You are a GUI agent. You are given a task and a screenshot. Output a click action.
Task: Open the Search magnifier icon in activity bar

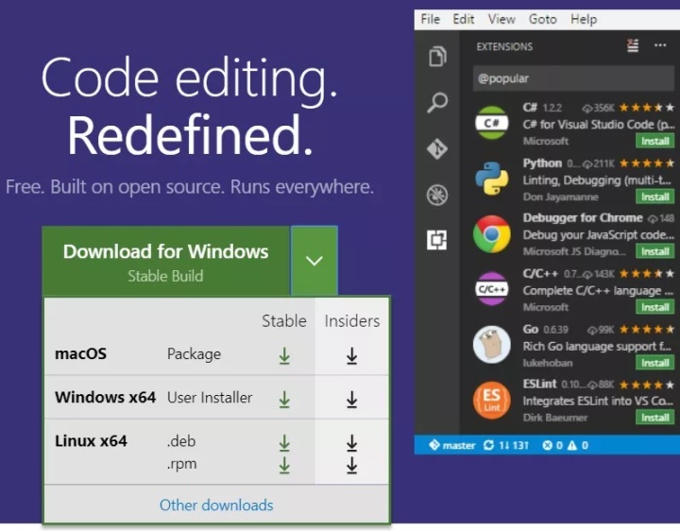(437, 103)
